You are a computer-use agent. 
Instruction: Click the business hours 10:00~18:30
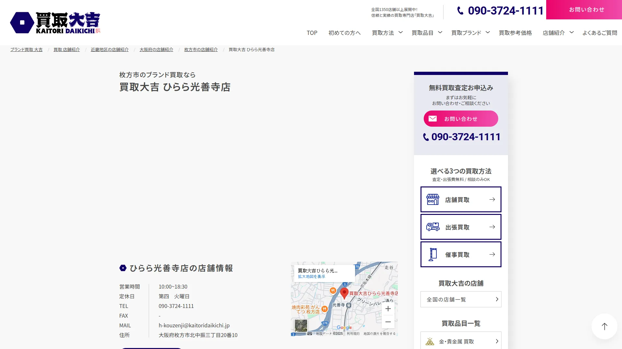pyautogui.click(x=173, y=287)
